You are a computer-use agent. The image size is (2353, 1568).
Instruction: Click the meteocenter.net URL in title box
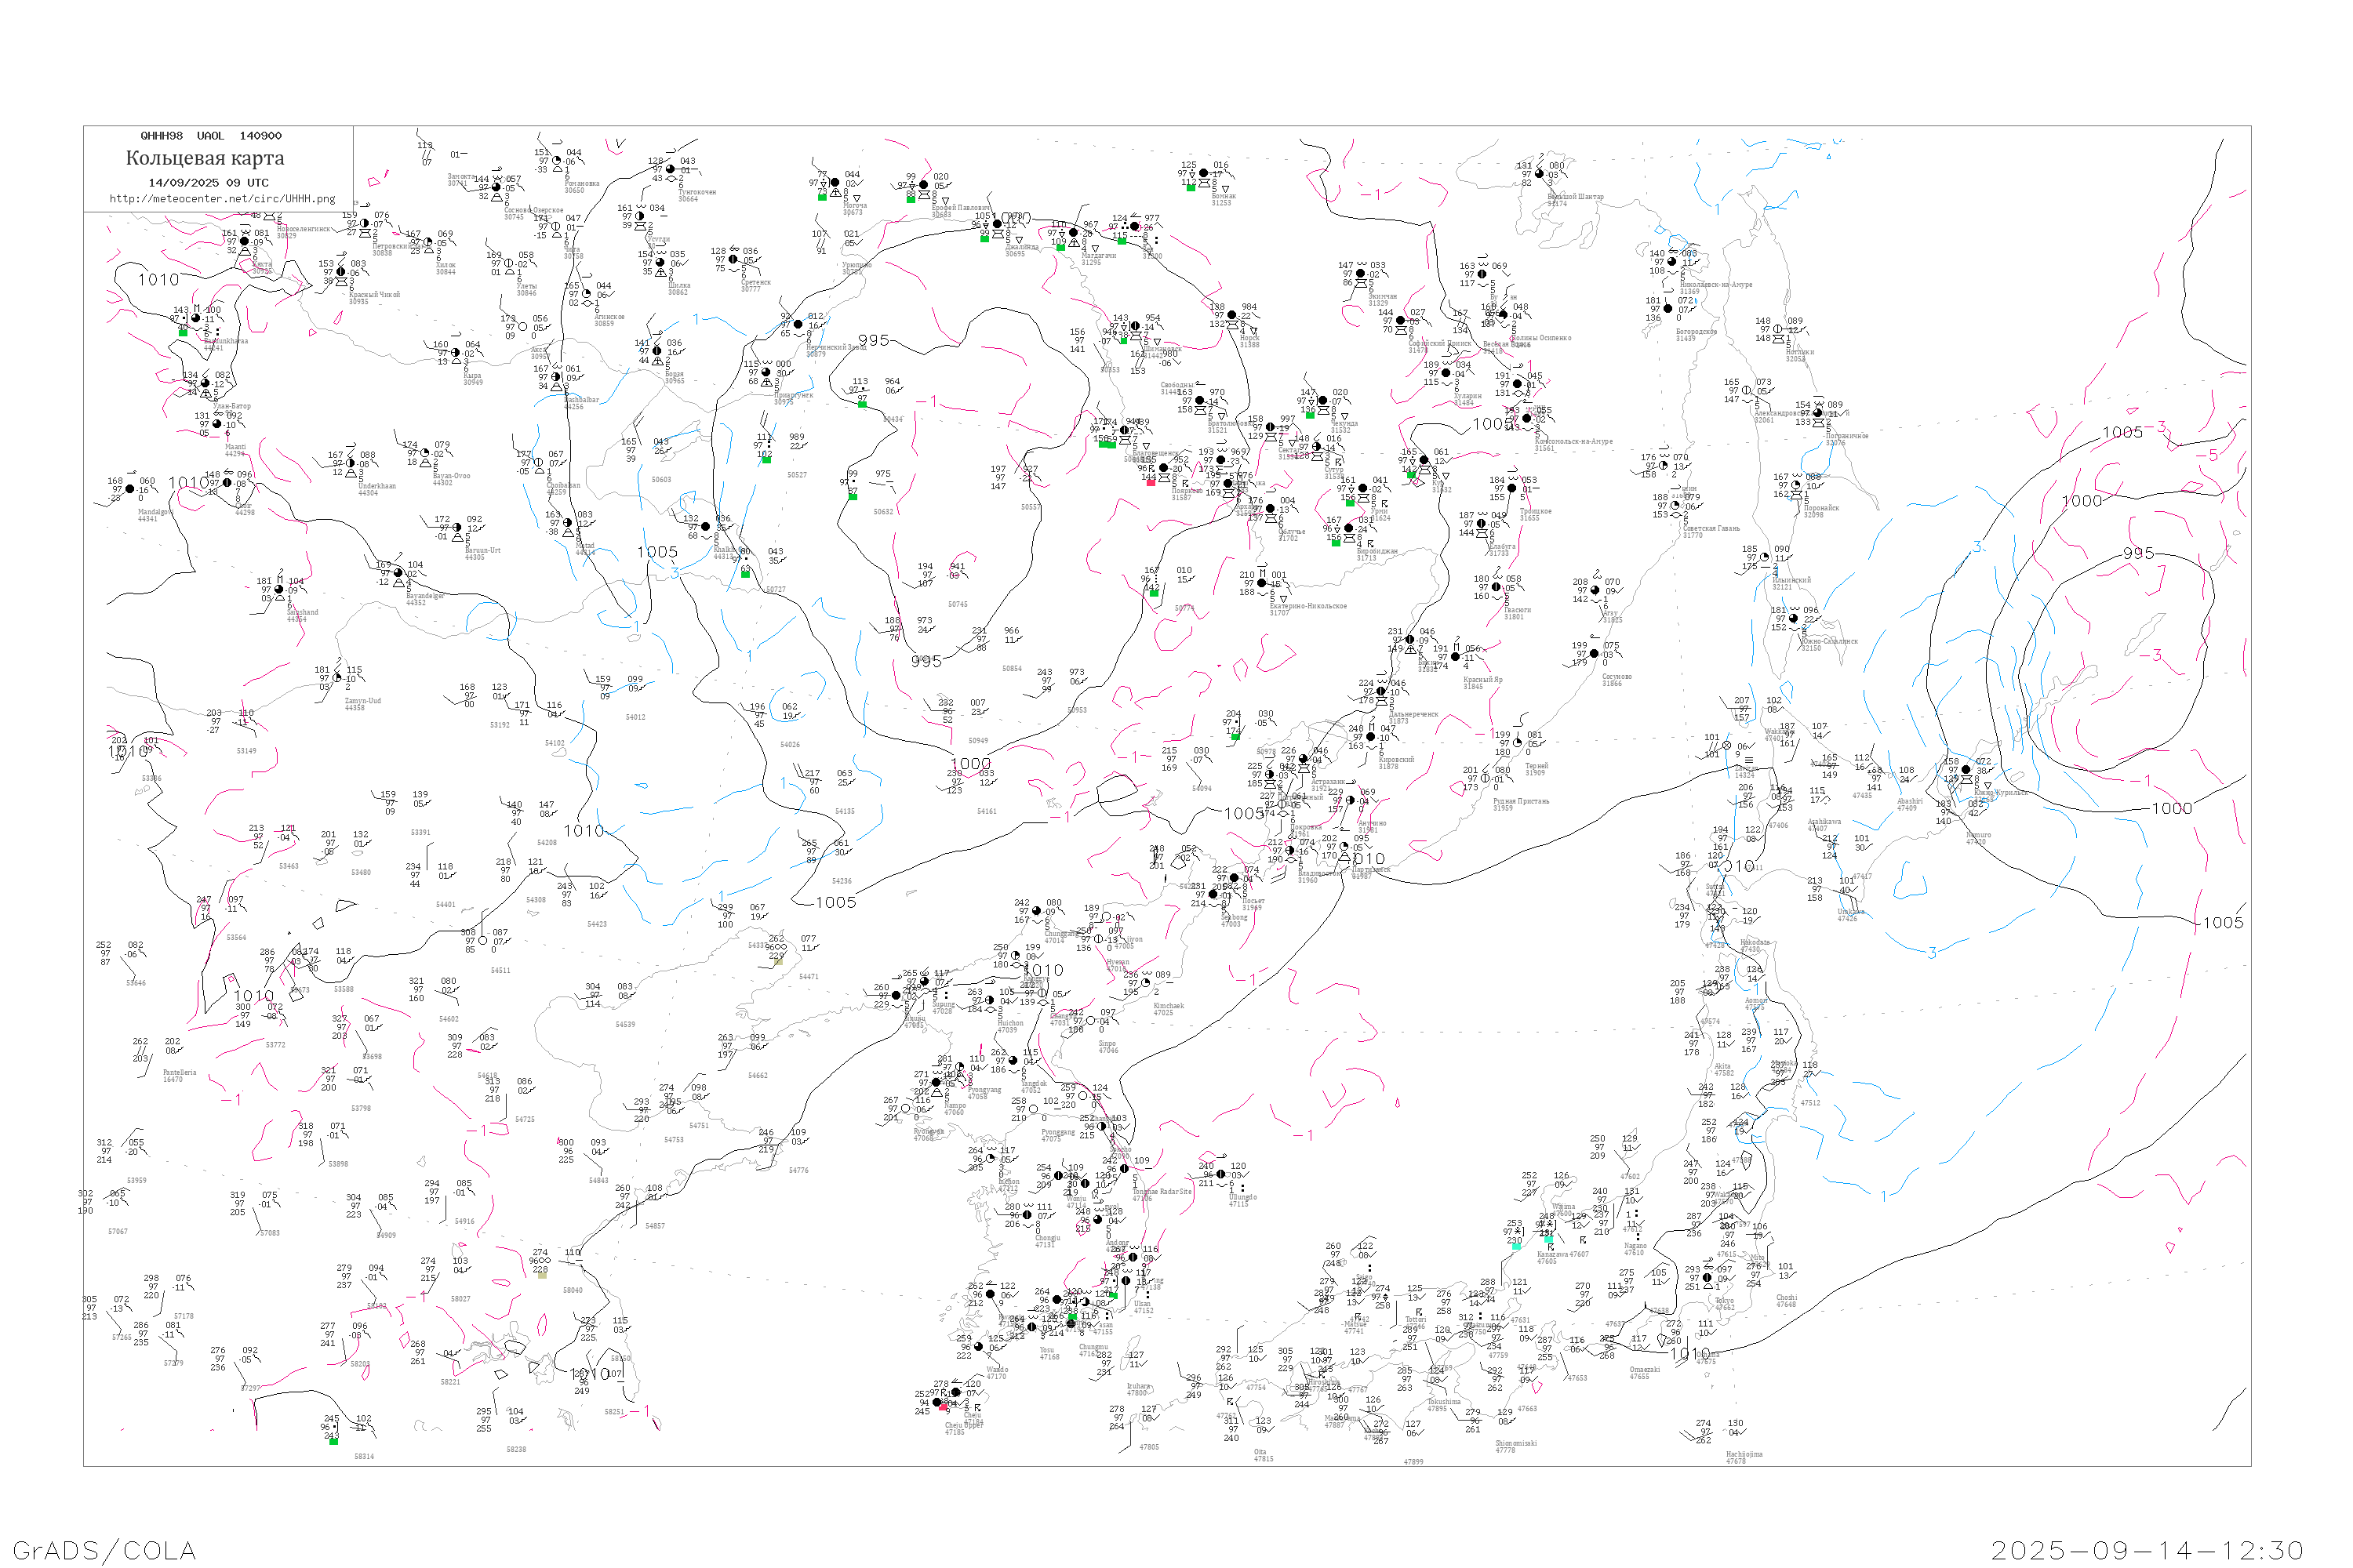[222, 199]
